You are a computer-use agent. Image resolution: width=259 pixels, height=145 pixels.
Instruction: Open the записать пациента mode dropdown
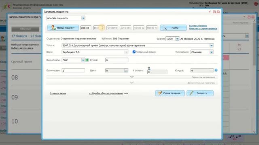pos(83,18)
